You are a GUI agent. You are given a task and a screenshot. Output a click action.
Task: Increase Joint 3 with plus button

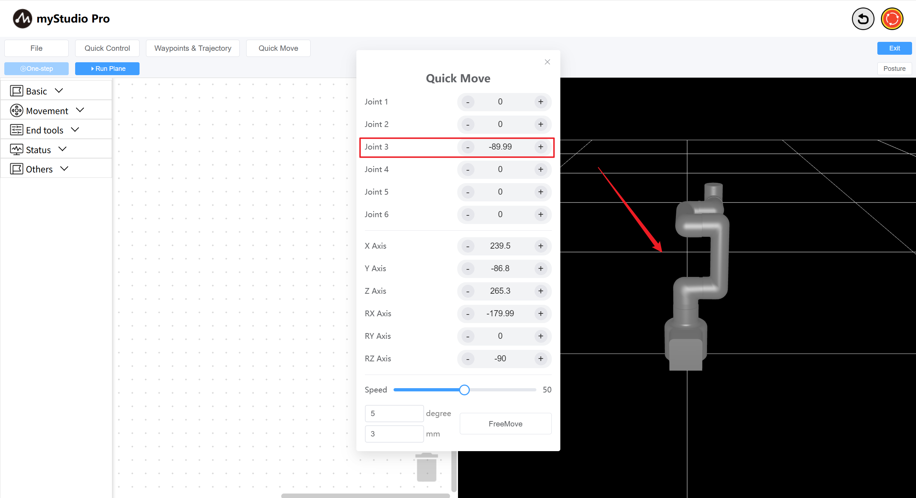click(541, 147)
